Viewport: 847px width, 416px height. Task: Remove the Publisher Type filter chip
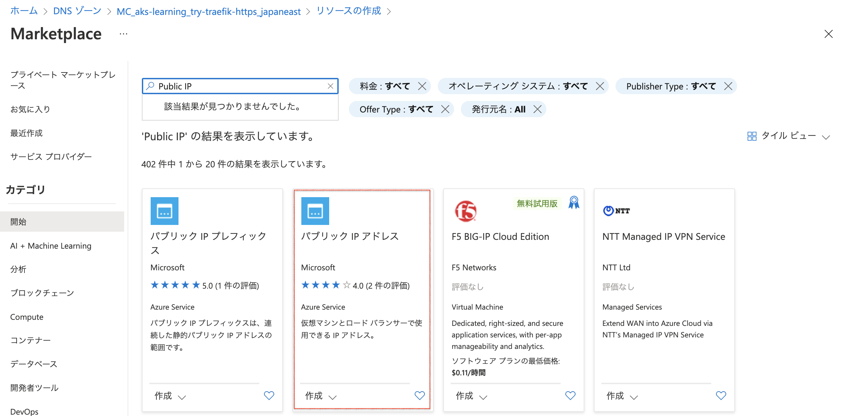point(728,86)
